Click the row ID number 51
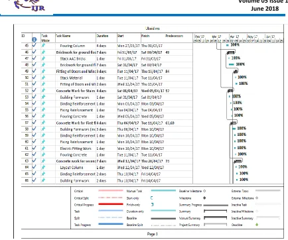Image resolution: width=288 pixels, height=240 pixels. coord(27,84)
